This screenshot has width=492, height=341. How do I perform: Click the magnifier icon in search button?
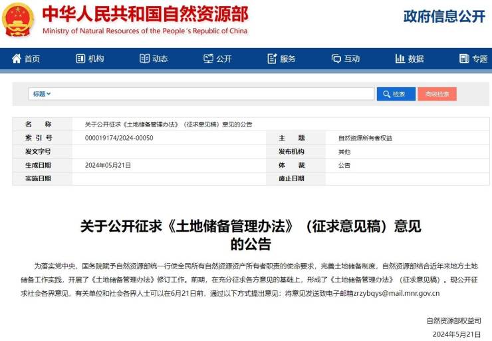[386, 94]
